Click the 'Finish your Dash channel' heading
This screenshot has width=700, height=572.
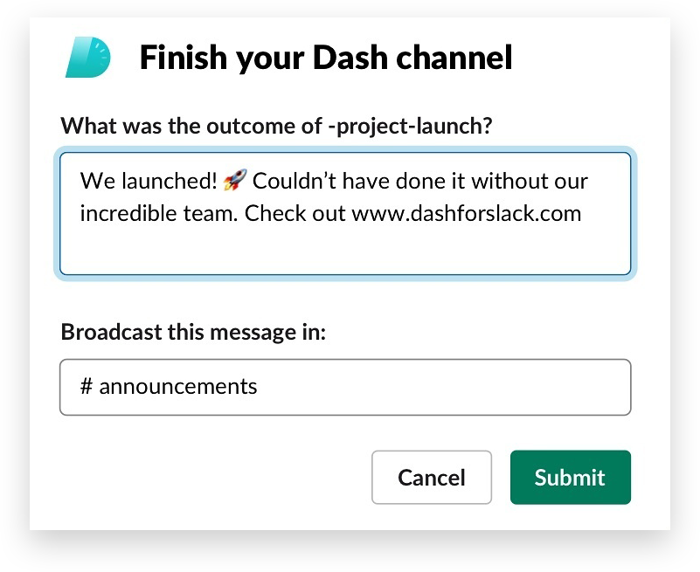[x=326, y=57]
